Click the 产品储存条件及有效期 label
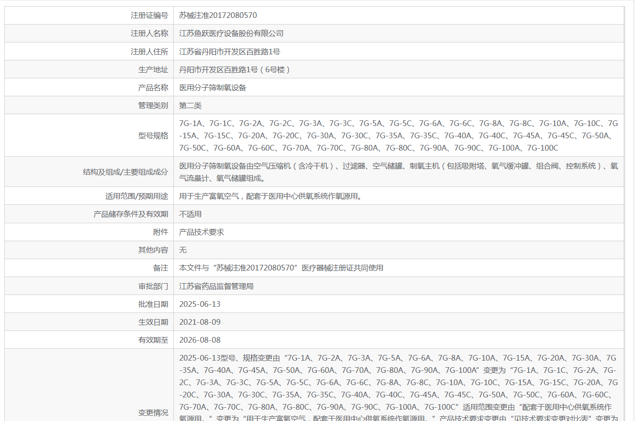 131,214
